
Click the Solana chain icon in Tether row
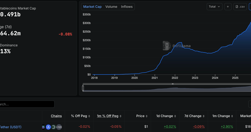click(x=43, y=127)
